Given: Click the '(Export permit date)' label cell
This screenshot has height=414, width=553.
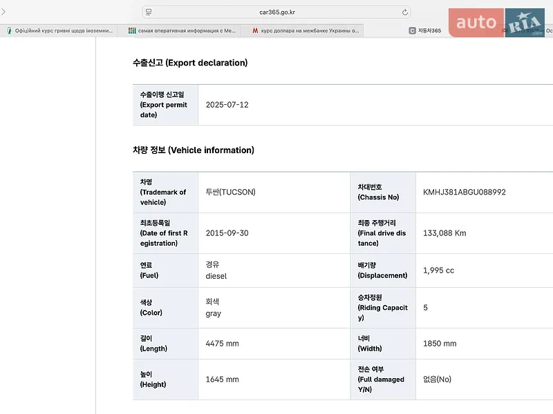Looking at the screenshot, I should click(x=165, y=105).
